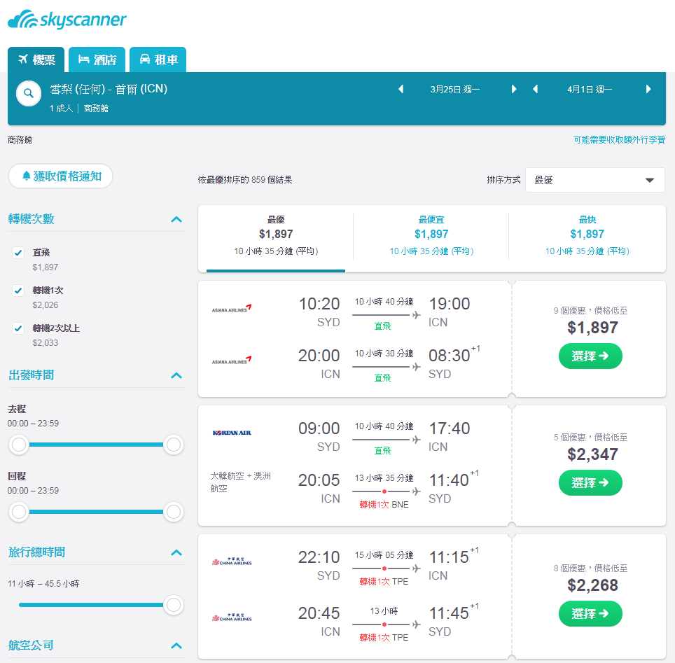Image resolution: width=675 pixels, height=663 pixels.
Task: Click the 11 小時 – 45.5 小時 duration range
Action: (43, 584)
